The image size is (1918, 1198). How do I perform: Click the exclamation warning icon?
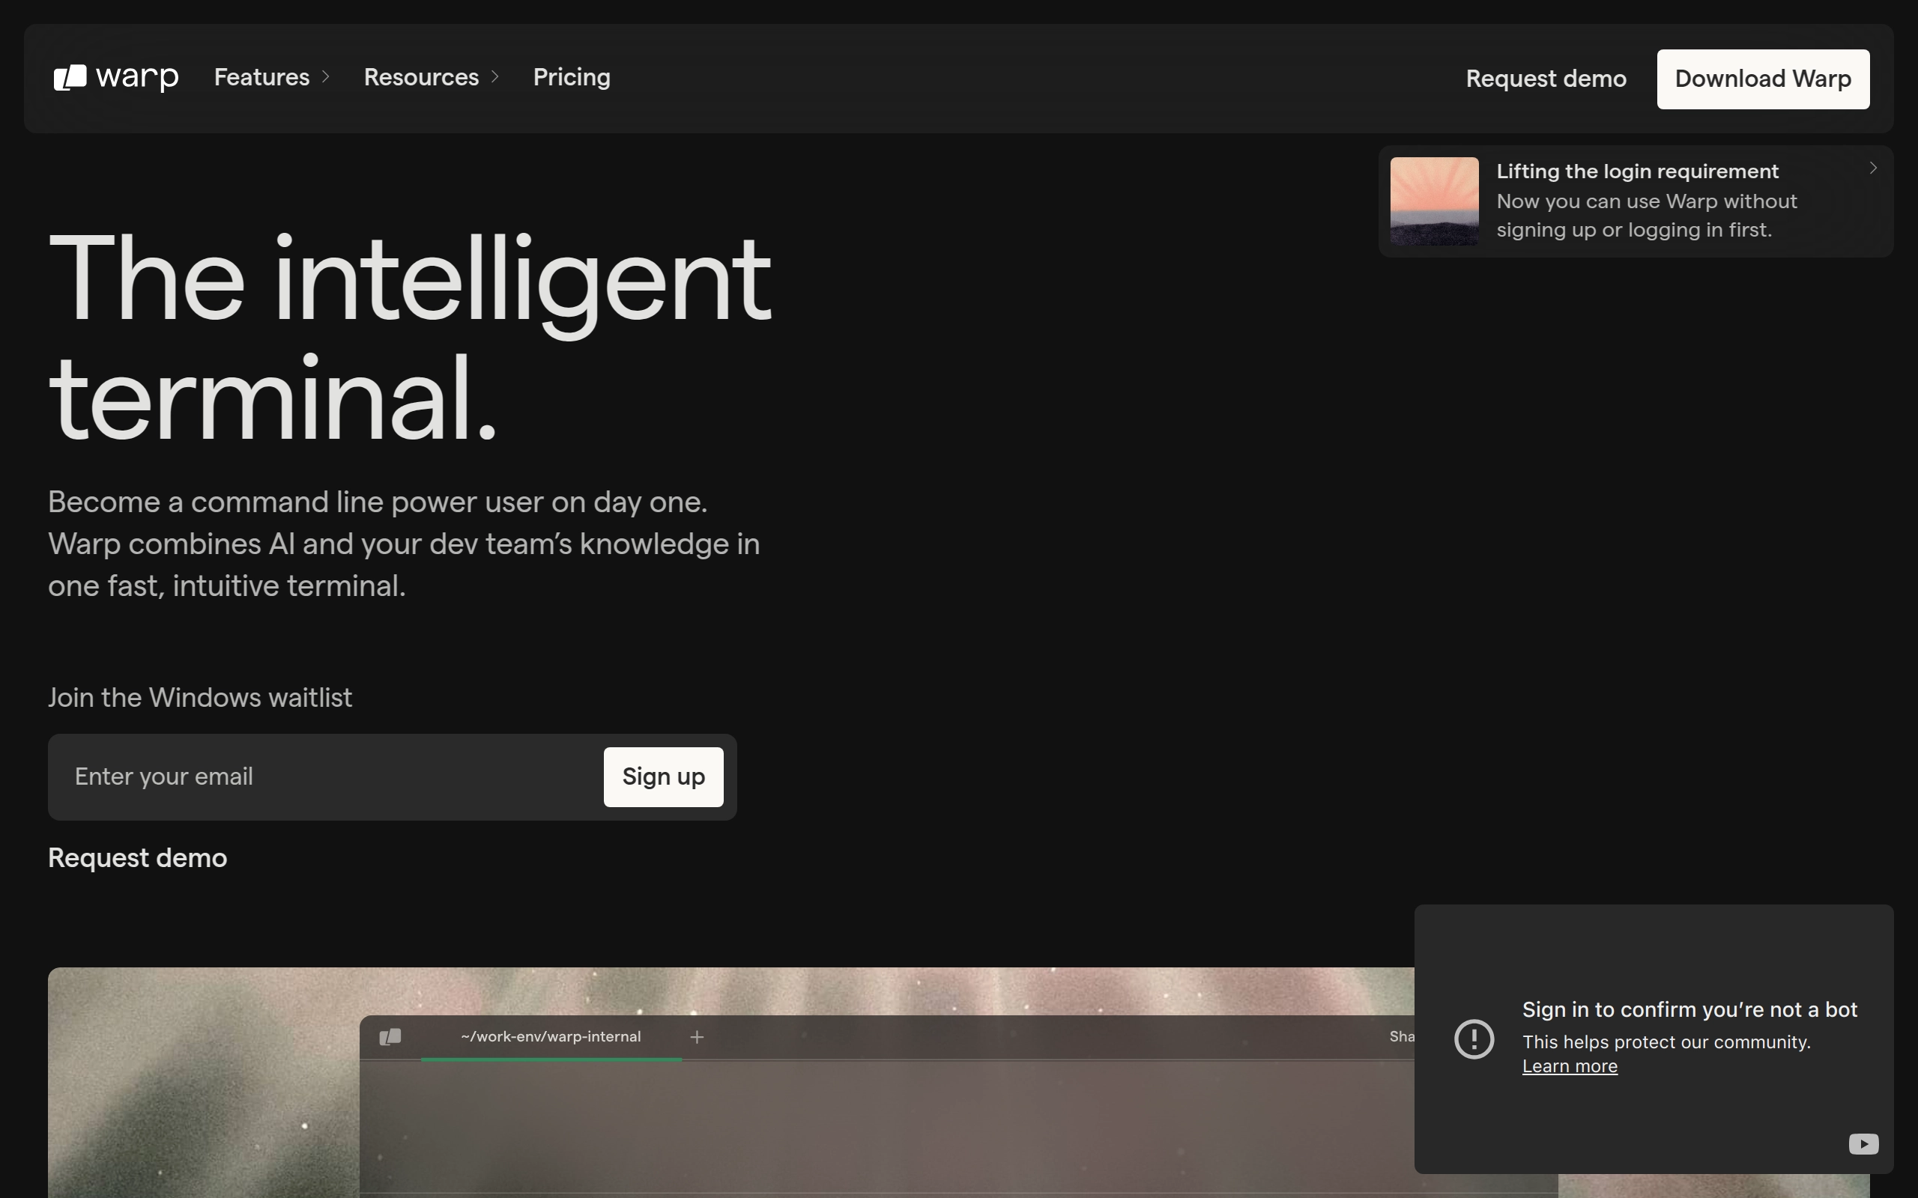(1474, 1039)
